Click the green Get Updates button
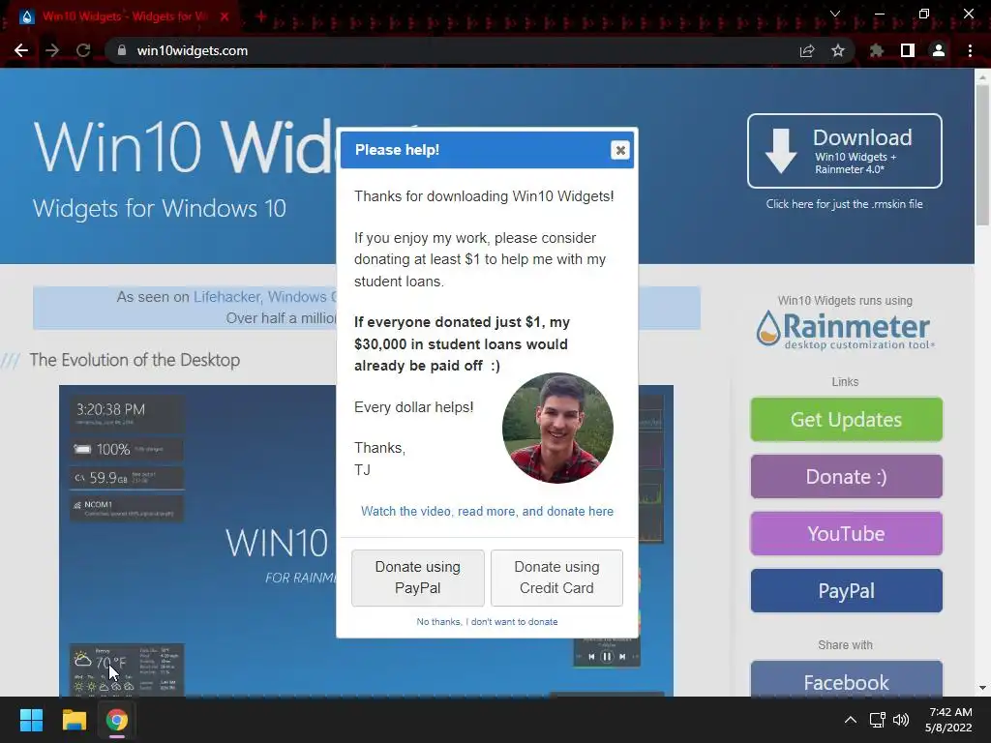Image resolution: width=991 pixels, height=743 pixels. pos(846,420)
